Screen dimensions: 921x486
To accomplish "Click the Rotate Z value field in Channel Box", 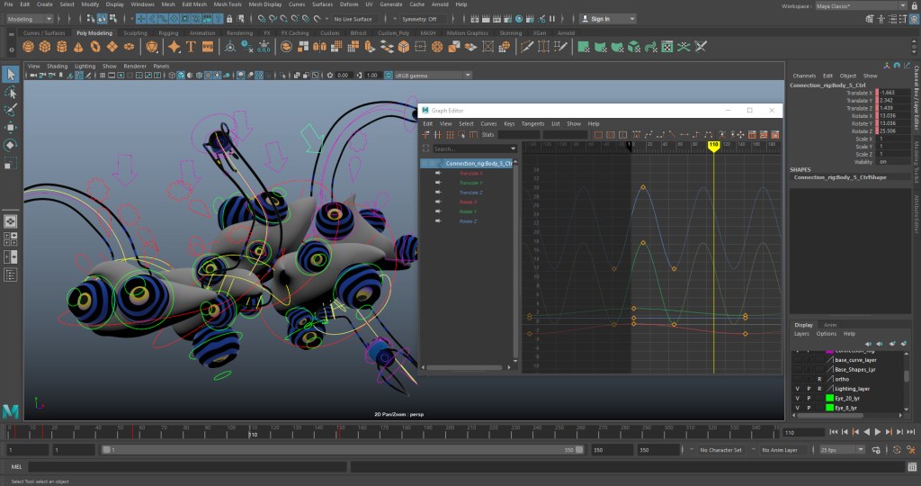I will coord(887,130).
